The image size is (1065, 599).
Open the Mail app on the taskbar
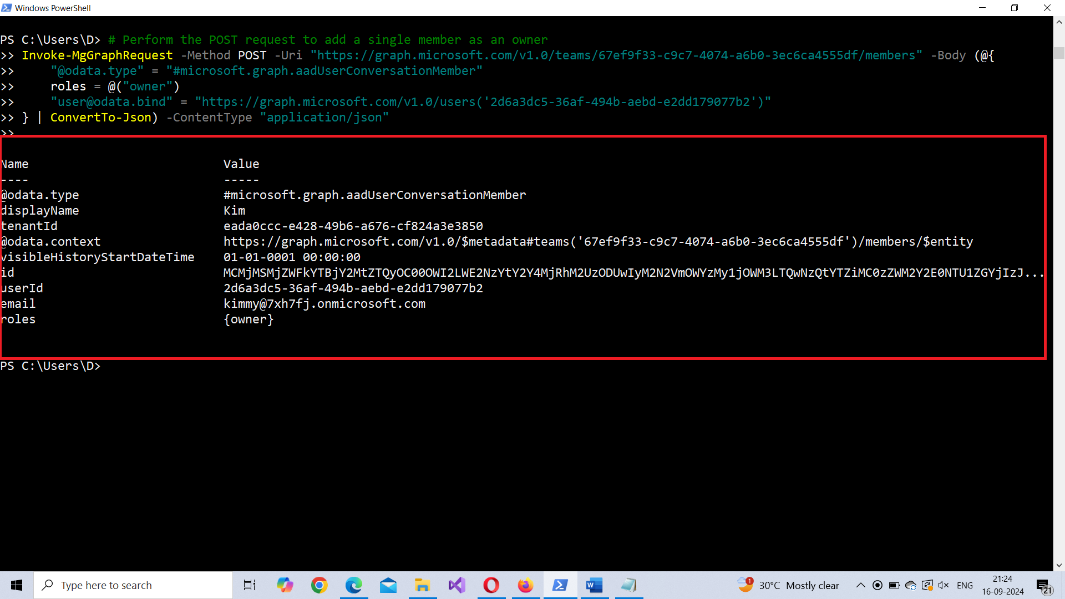[388, 585]
